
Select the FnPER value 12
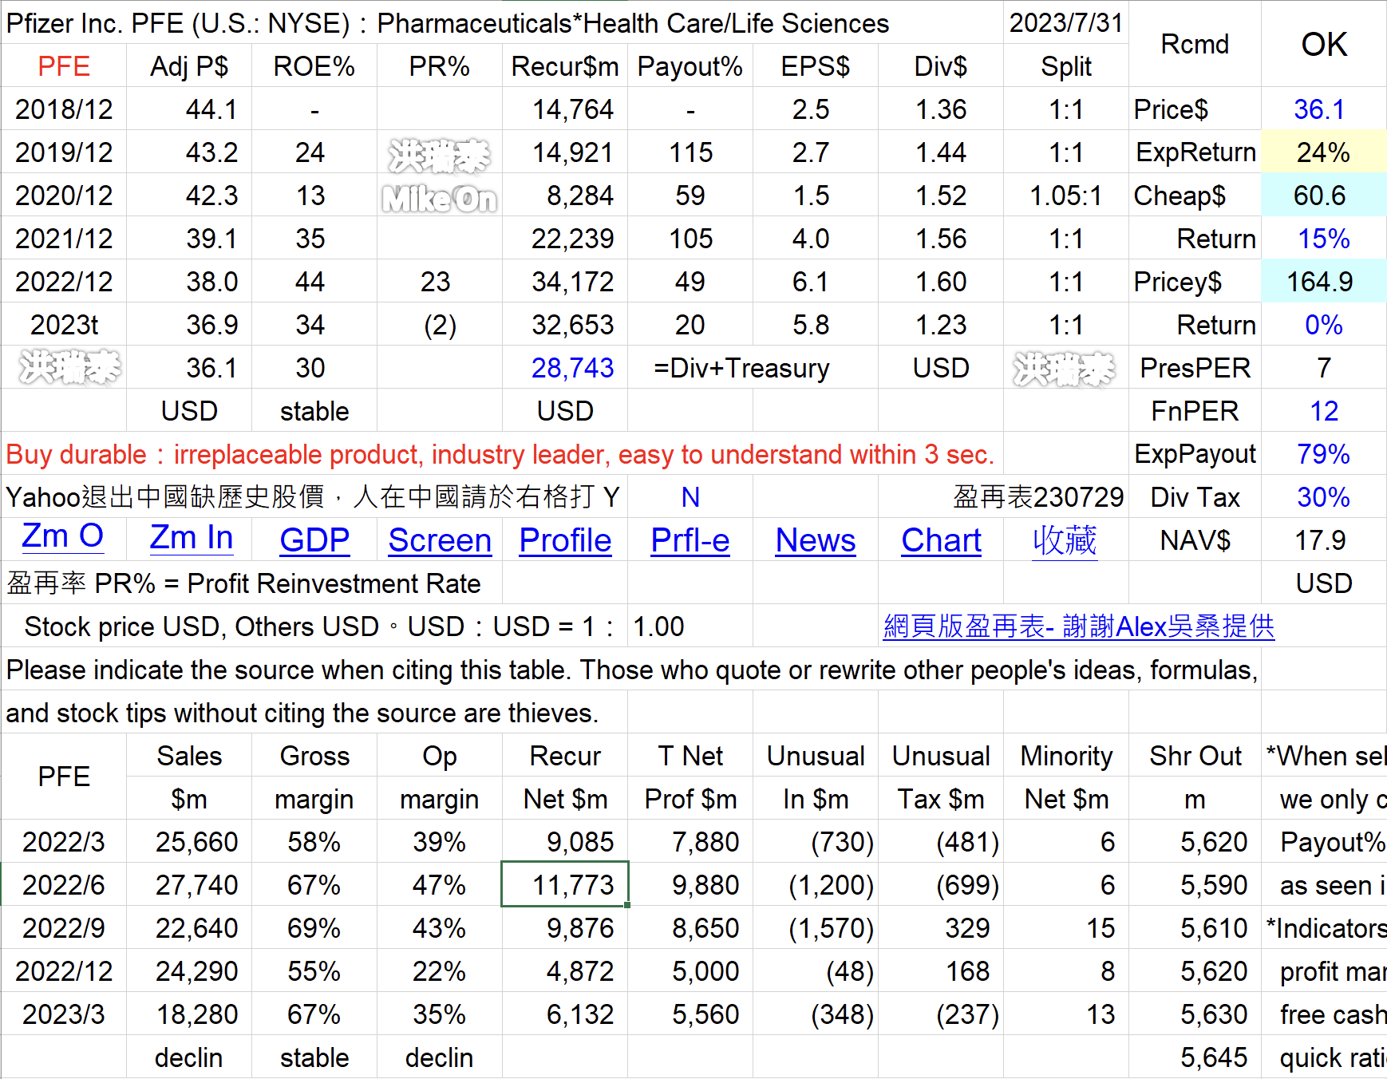click(1324, 411)
